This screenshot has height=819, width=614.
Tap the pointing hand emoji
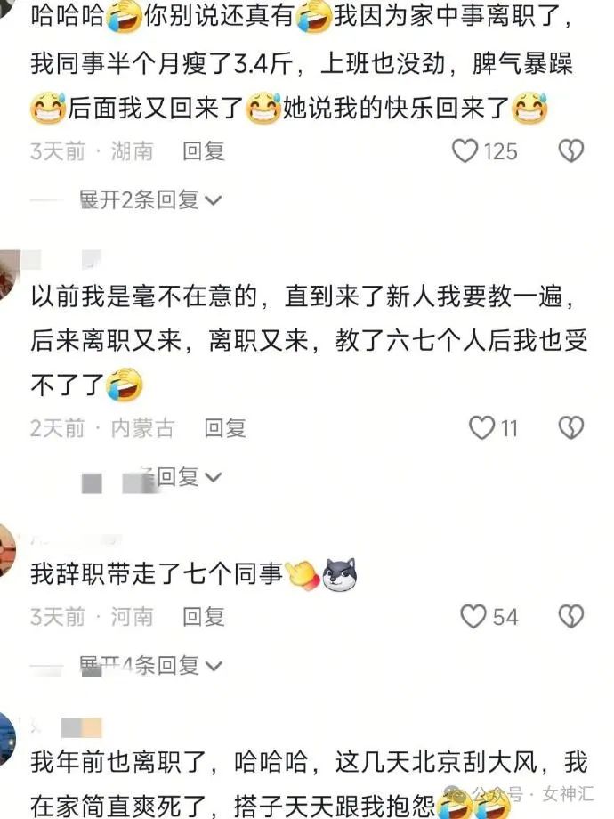coord(303,576)
